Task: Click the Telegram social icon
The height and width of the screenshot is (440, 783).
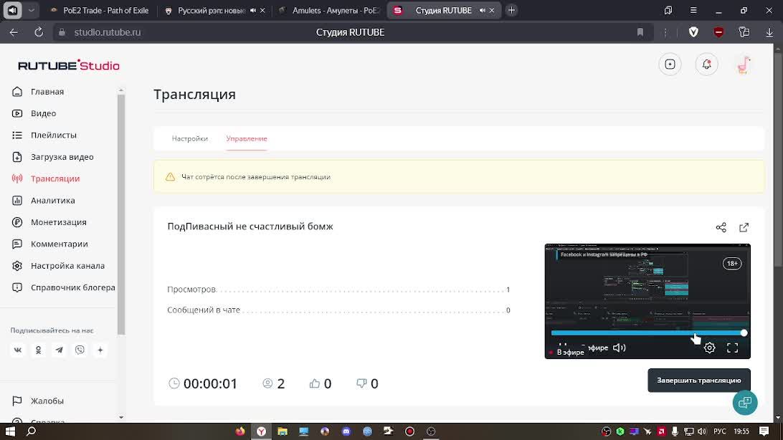Action: tap(59, 350)
